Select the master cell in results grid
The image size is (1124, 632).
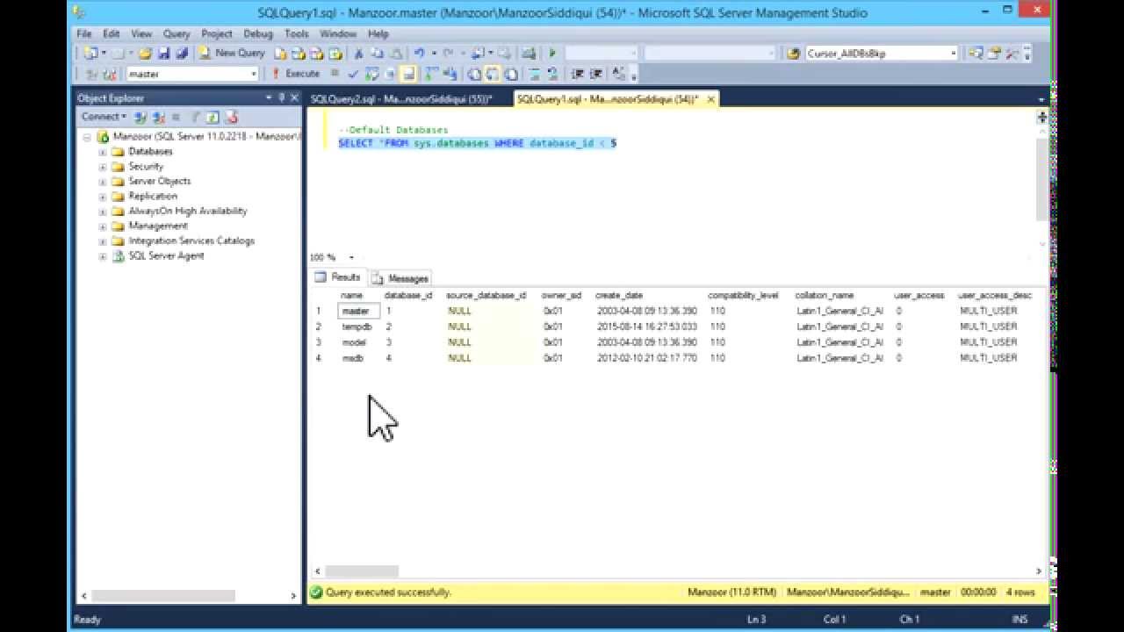(x=359, y=311)
